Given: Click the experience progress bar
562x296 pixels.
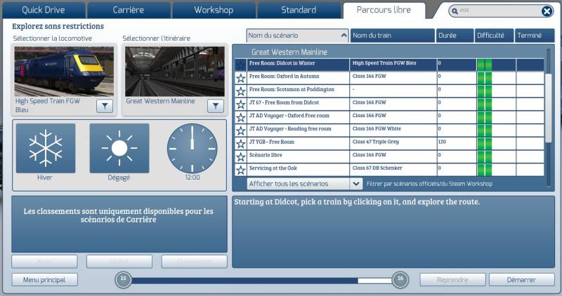Looking at the screenshot, I should pyautogui.click(x=261, y=281).
